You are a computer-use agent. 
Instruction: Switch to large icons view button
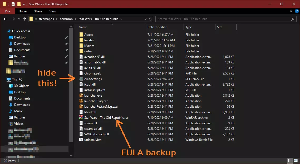(296, 161)
